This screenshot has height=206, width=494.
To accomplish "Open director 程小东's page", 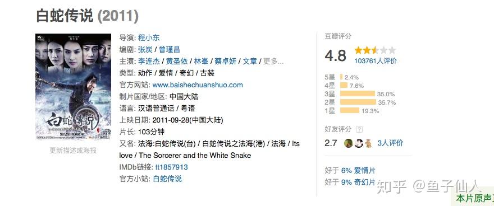I will (x=149, y=38).
